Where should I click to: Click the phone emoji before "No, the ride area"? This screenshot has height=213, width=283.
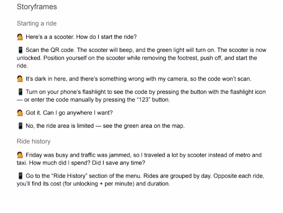click(20, 126)
